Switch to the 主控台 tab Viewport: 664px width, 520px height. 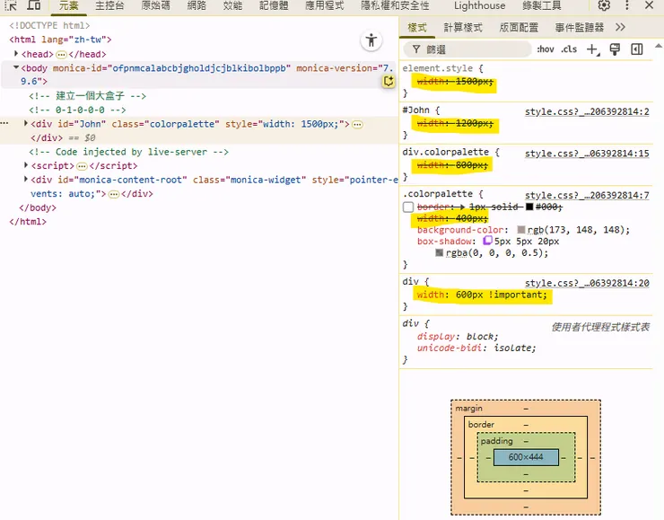[109, 5]
